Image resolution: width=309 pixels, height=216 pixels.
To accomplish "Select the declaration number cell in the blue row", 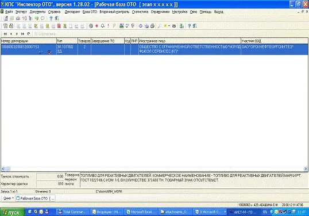I will (29, 49).
